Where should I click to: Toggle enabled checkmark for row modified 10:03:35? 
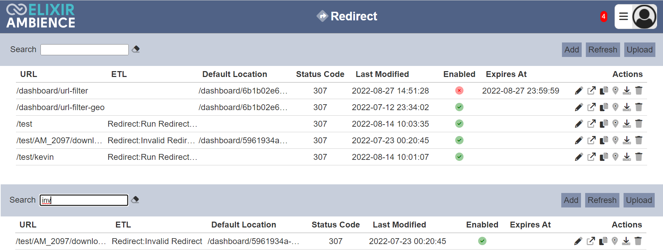459,124
